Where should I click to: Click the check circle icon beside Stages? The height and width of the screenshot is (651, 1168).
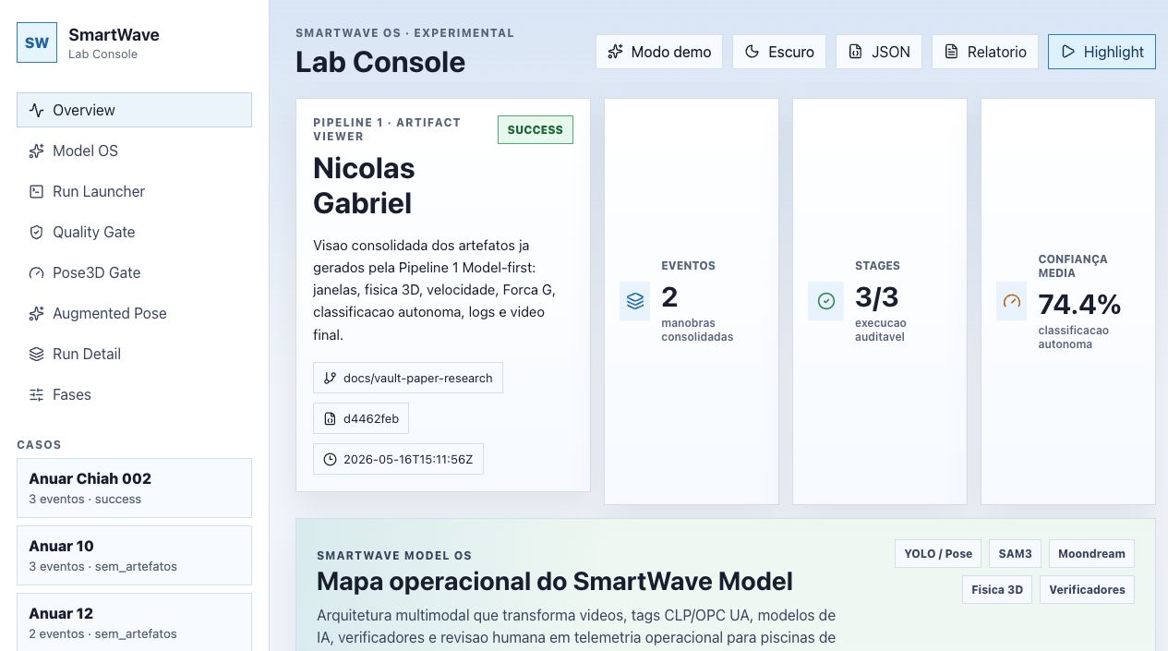(826, 301)
